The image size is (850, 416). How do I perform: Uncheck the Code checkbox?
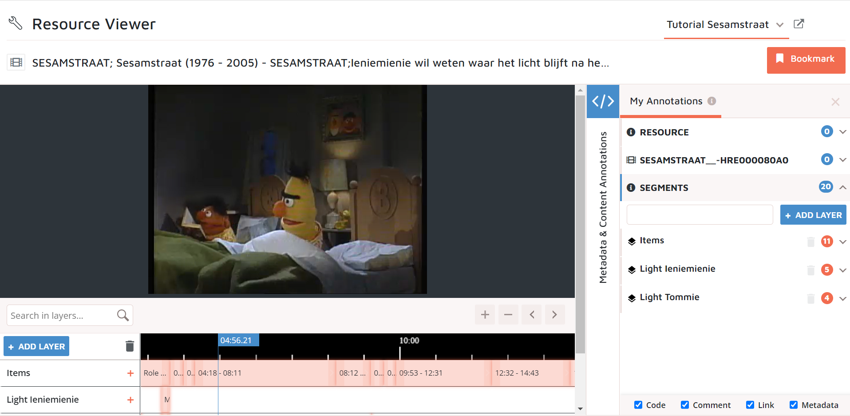point(638,405)
